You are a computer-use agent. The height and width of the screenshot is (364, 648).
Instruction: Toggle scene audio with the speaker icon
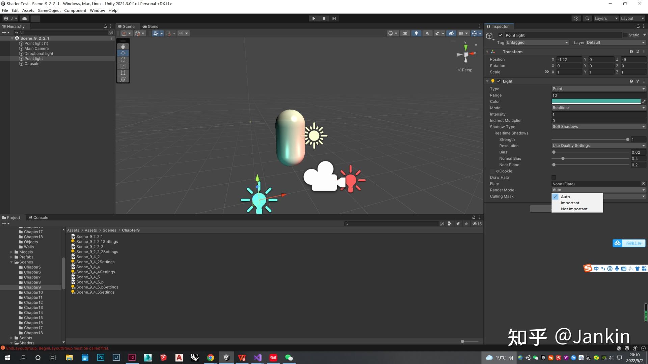428,33
